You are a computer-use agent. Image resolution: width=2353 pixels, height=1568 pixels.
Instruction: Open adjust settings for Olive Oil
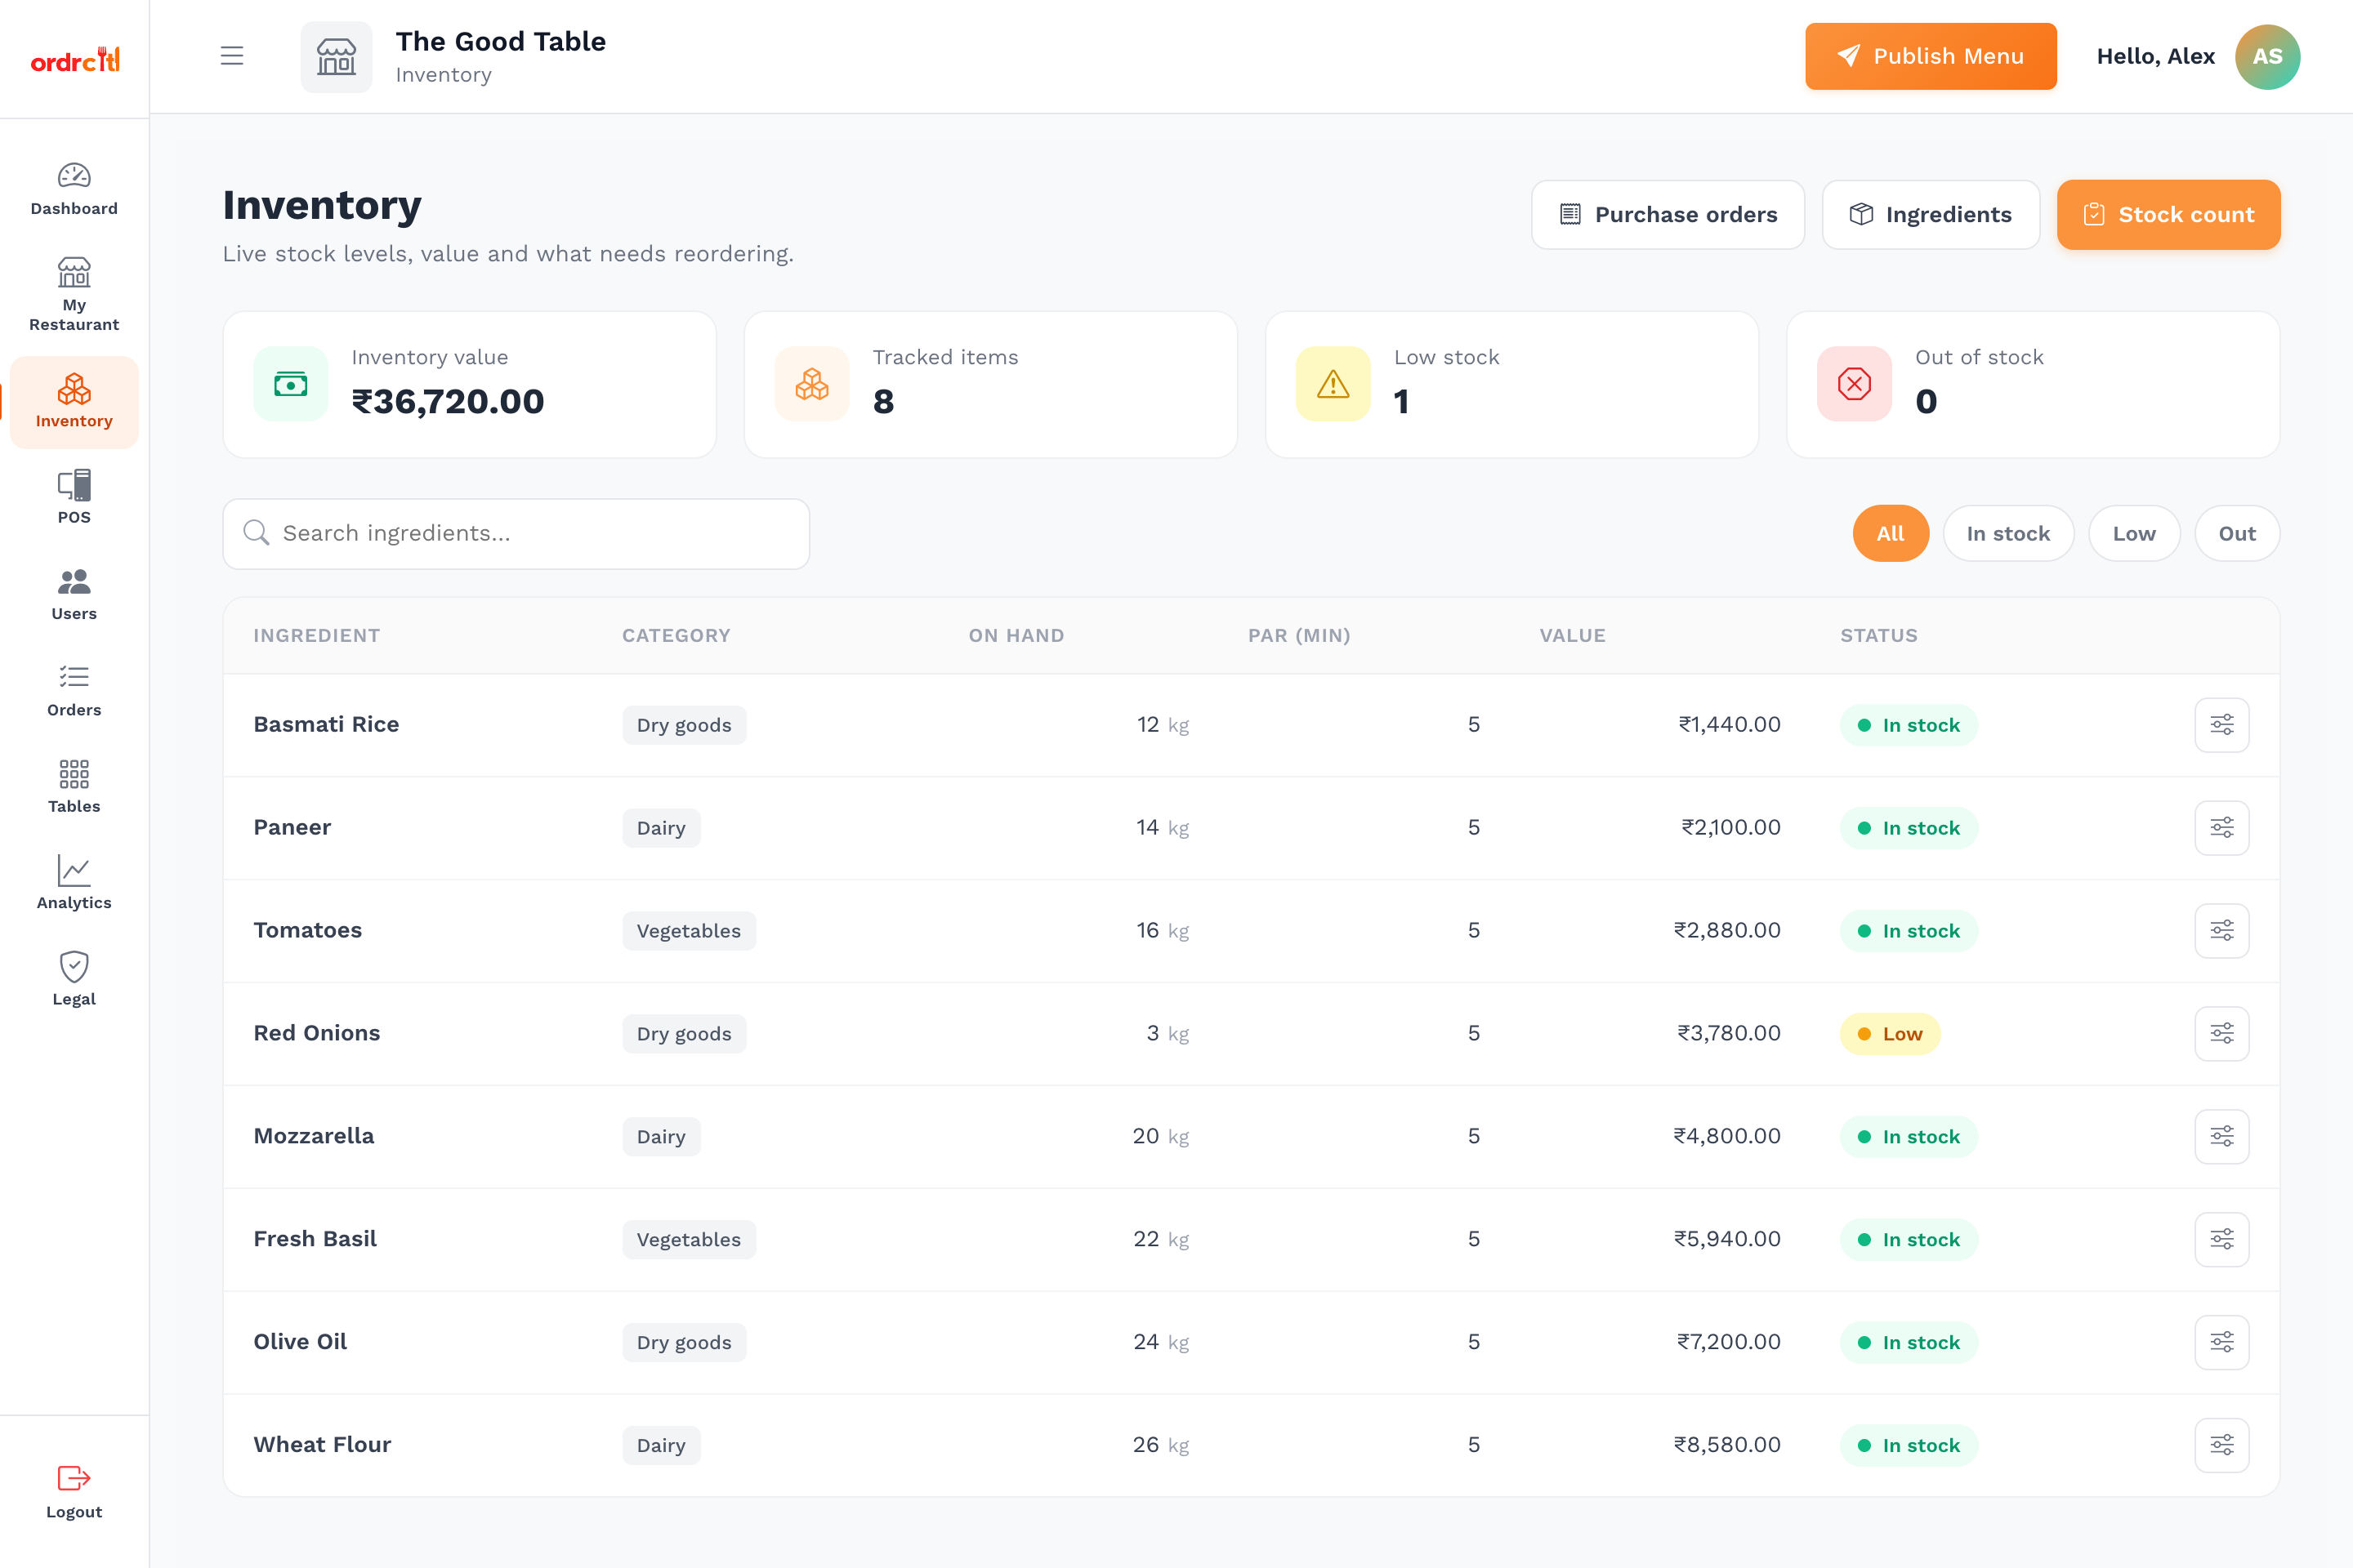pyautogui.click(x=2221, y=1342)
